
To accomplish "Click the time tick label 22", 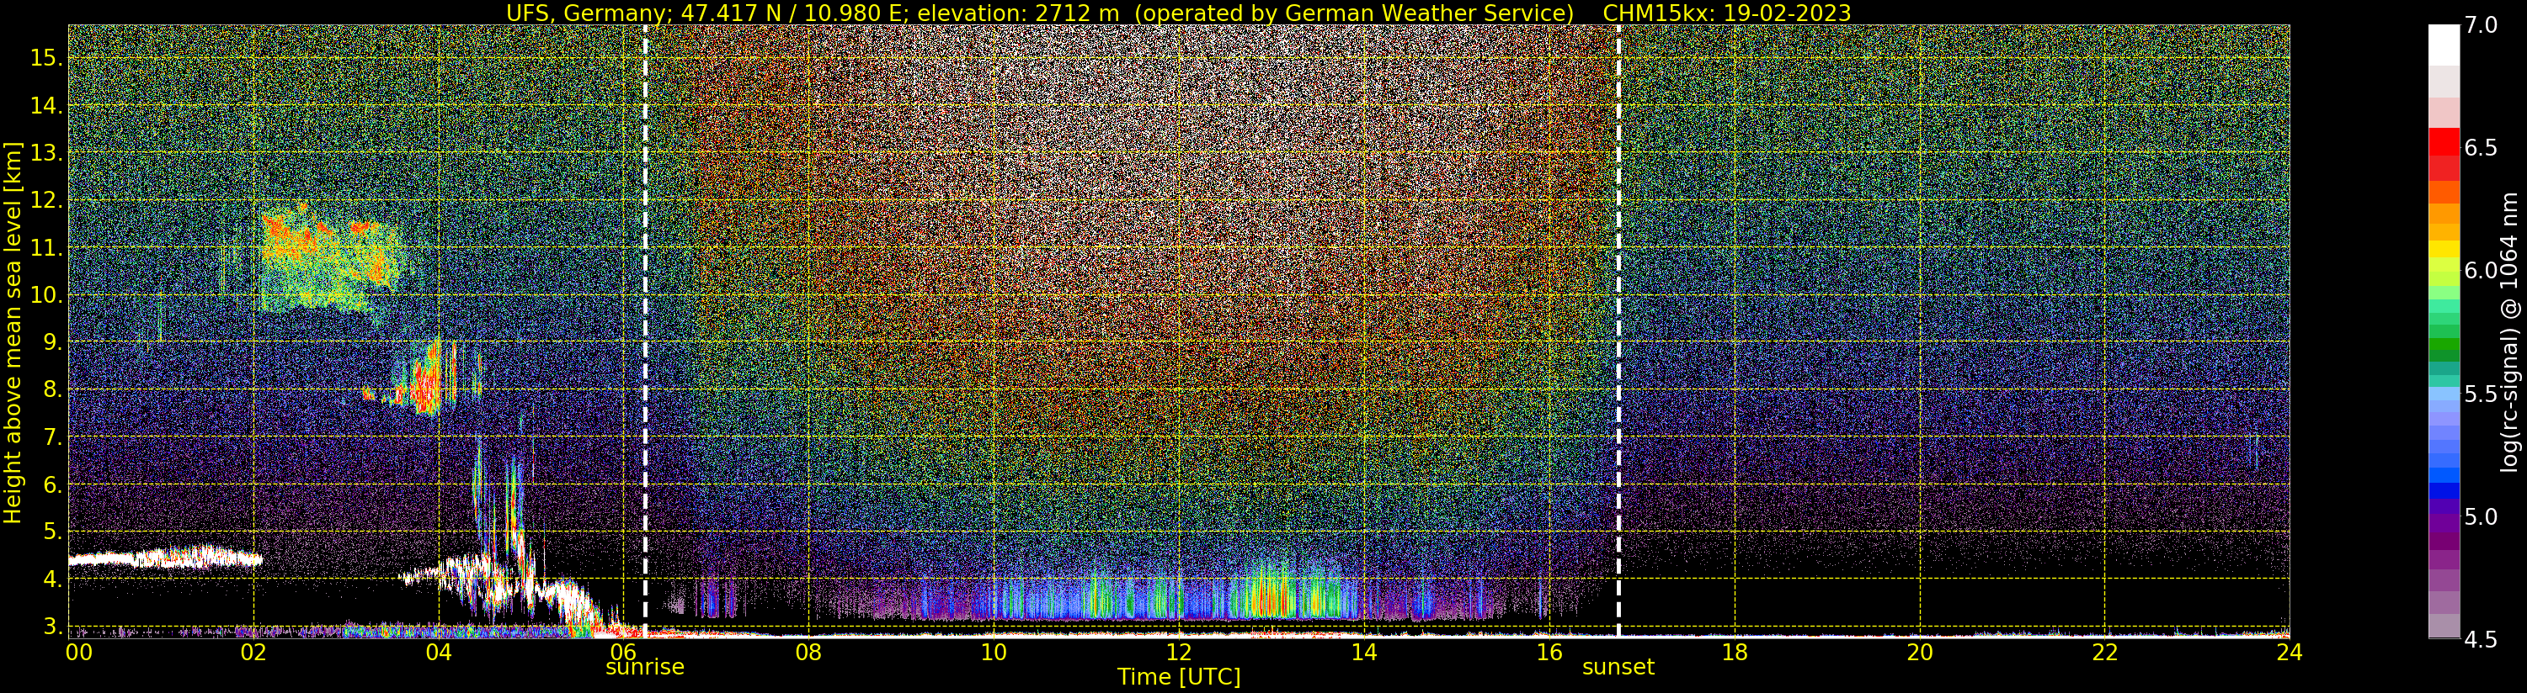I will 2105,652.
